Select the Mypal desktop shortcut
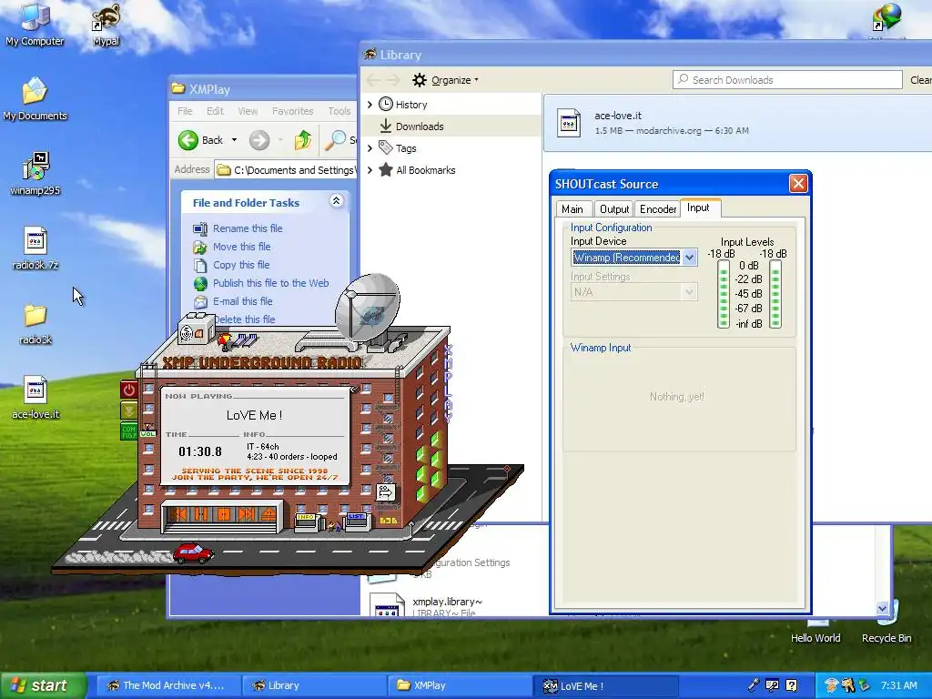 coord(106,25)
